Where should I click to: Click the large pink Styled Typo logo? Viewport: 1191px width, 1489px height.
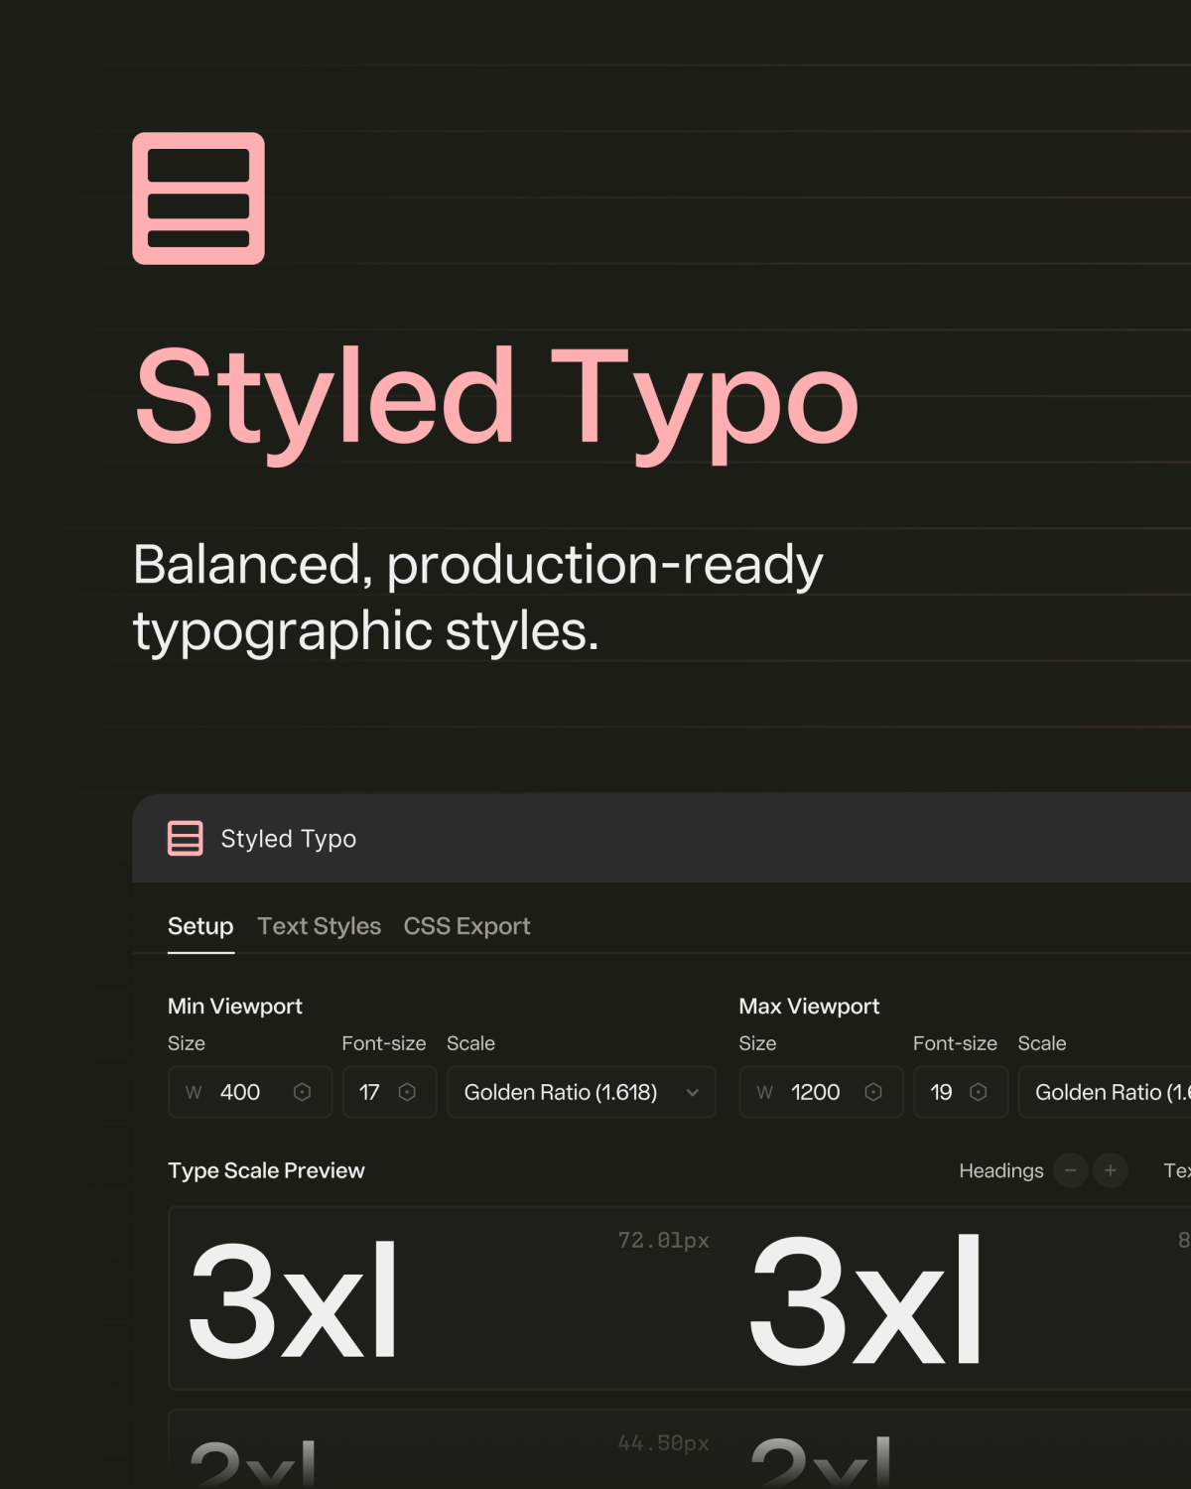pos(198,199)
